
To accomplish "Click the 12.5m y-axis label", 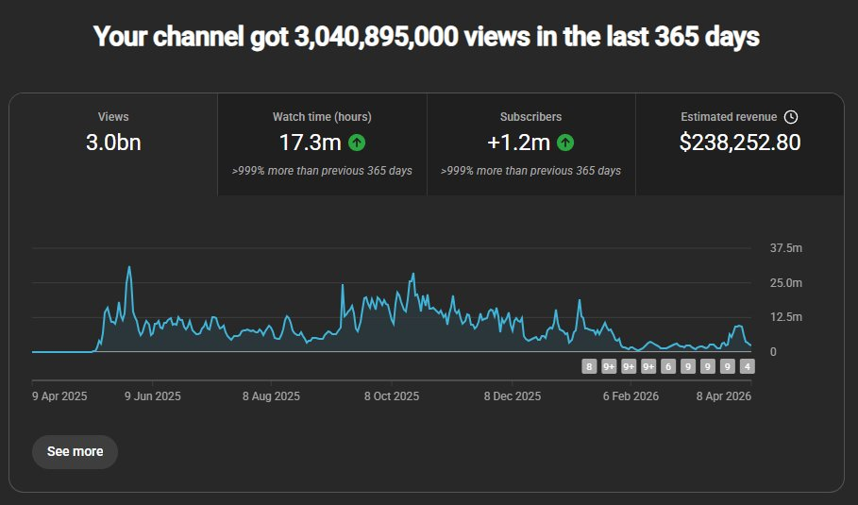I will coord(785,317).
